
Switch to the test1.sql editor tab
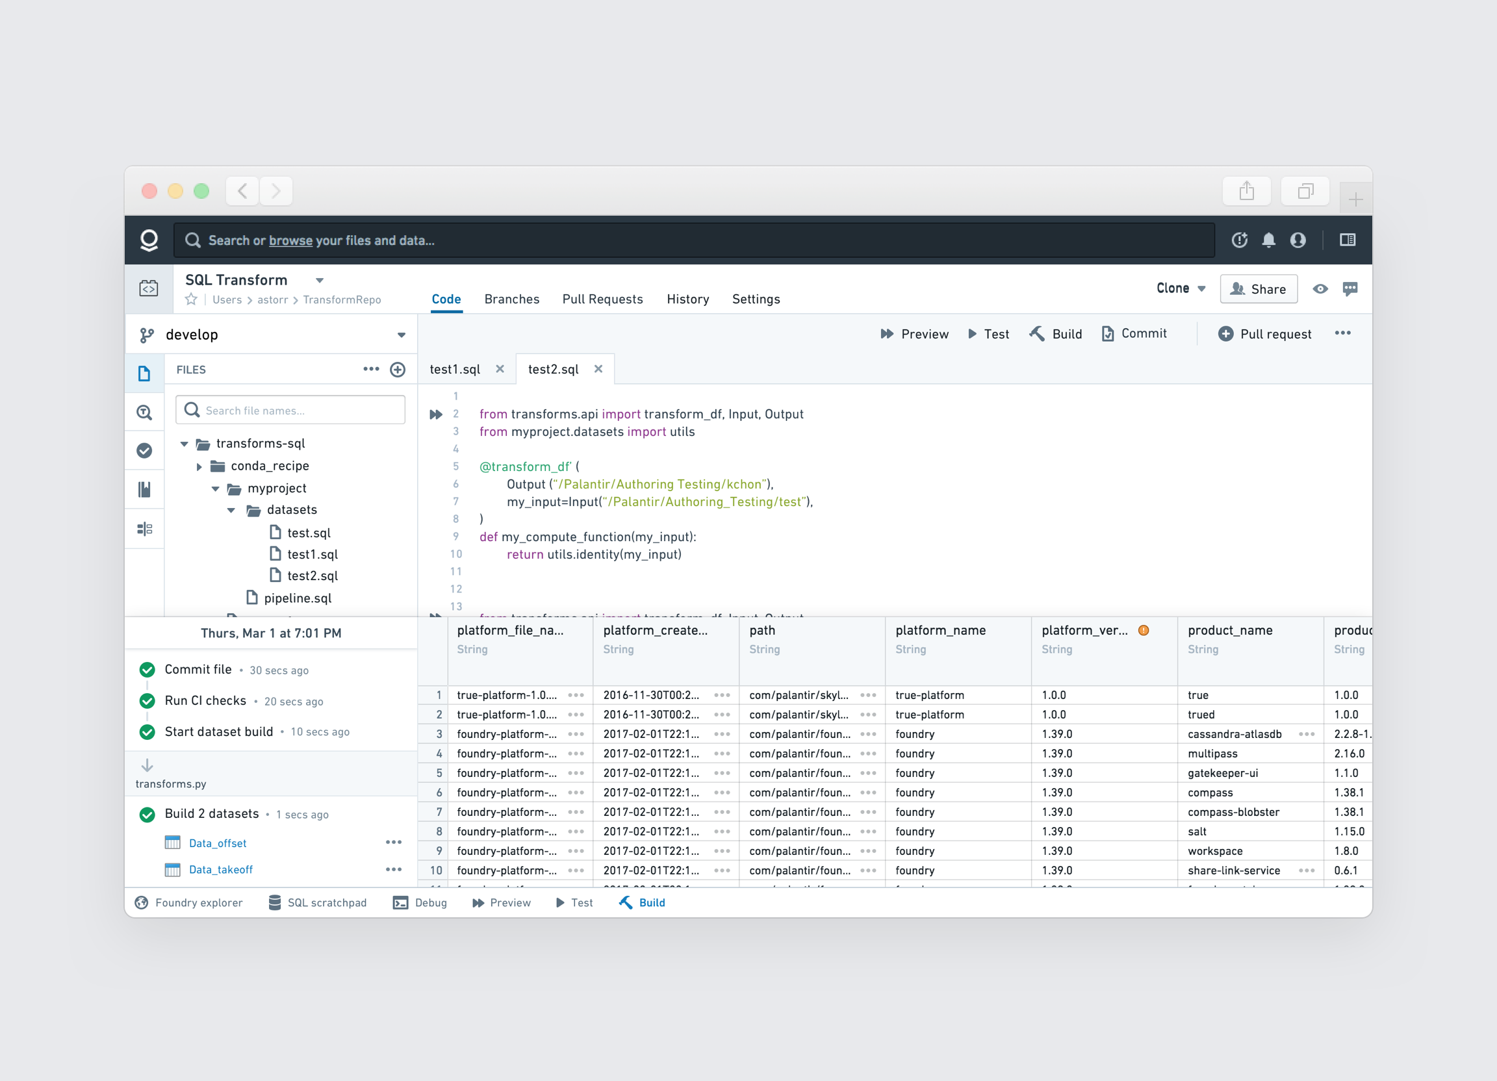[455, 370]
